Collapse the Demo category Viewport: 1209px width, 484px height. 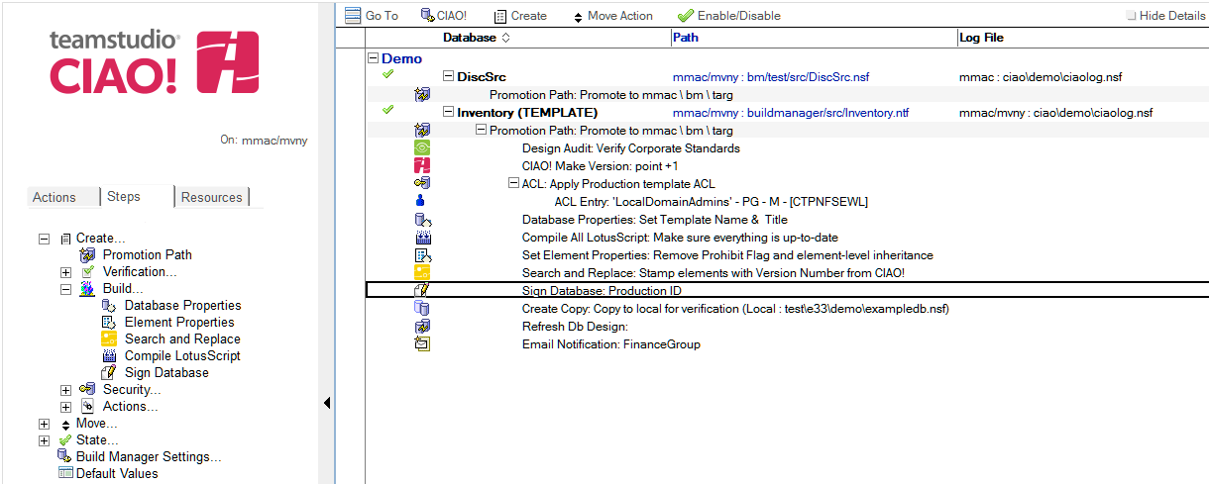[x=374, y=59]
